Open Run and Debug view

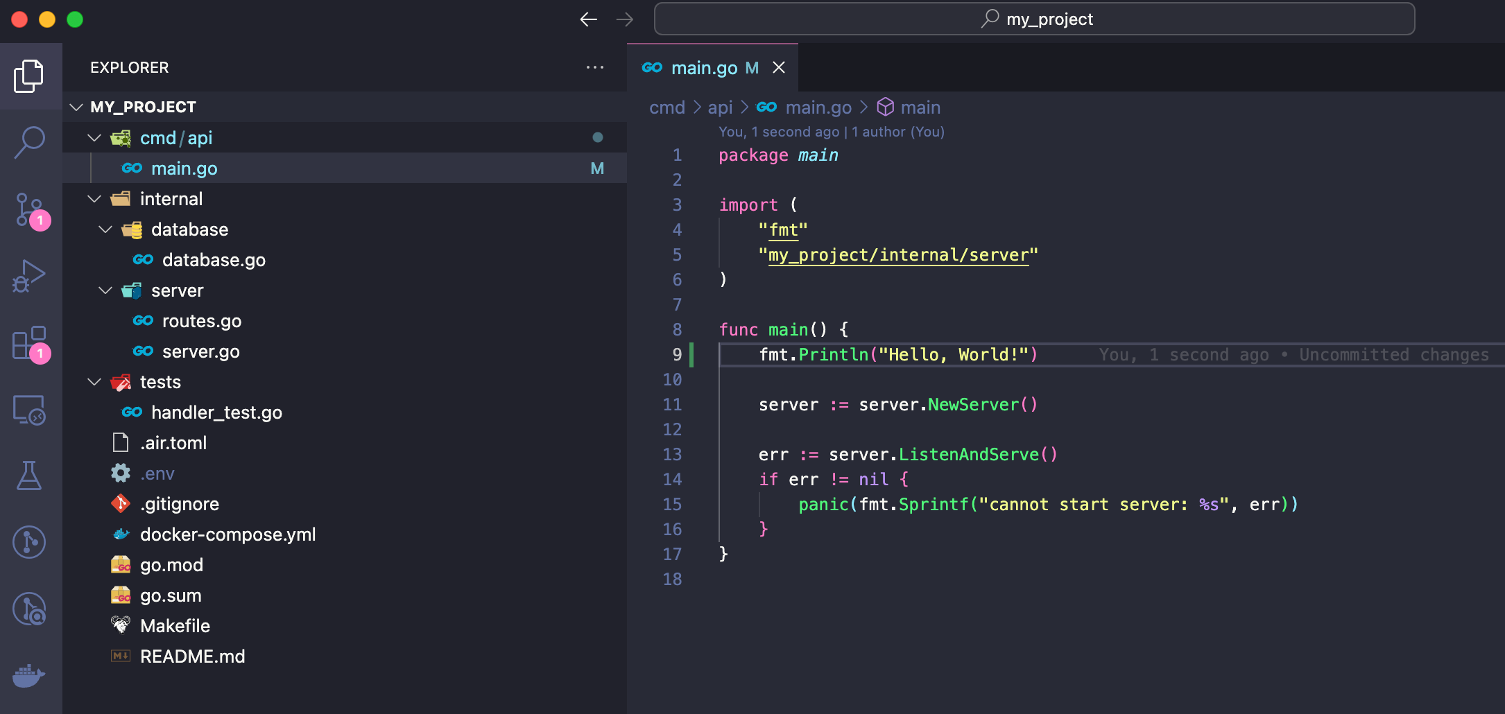(29, 276)
